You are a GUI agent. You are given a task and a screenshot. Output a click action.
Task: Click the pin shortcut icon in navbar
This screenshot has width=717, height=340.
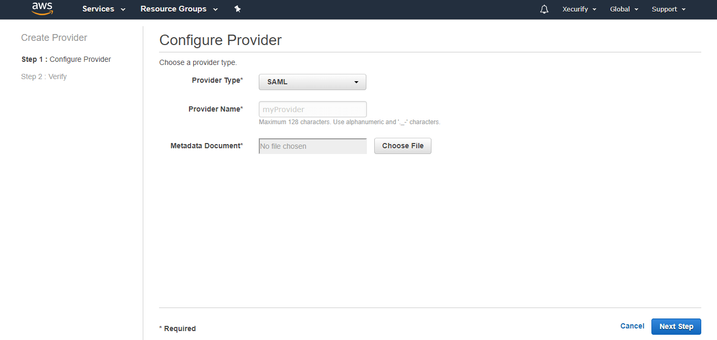[x=237, y=9]
